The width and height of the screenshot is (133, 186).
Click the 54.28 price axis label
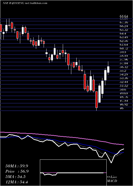[124, 74]
